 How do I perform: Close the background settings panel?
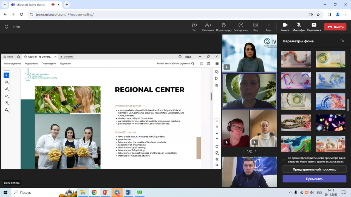tap(342, 41)
